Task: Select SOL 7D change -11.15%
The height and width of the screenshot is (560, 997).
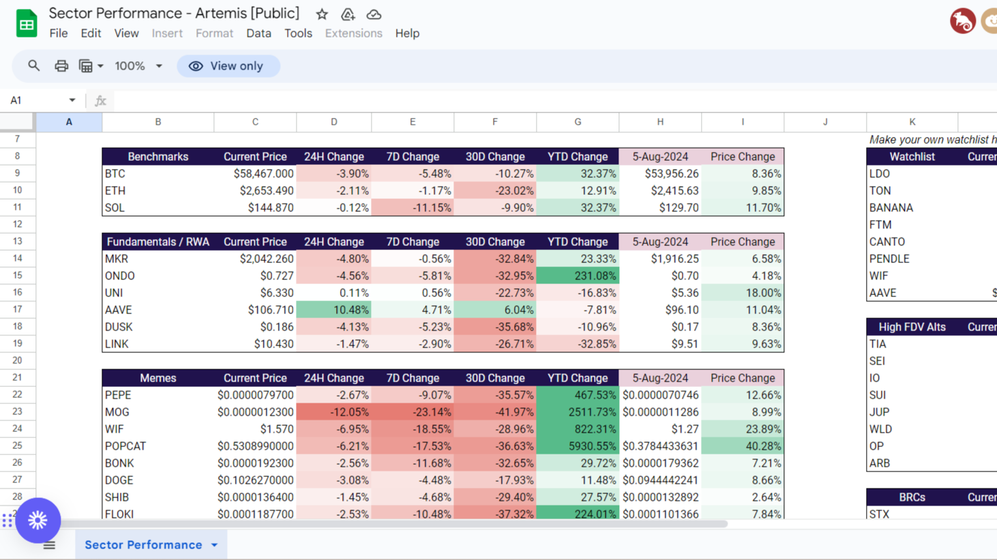Action: coord(413,208)
